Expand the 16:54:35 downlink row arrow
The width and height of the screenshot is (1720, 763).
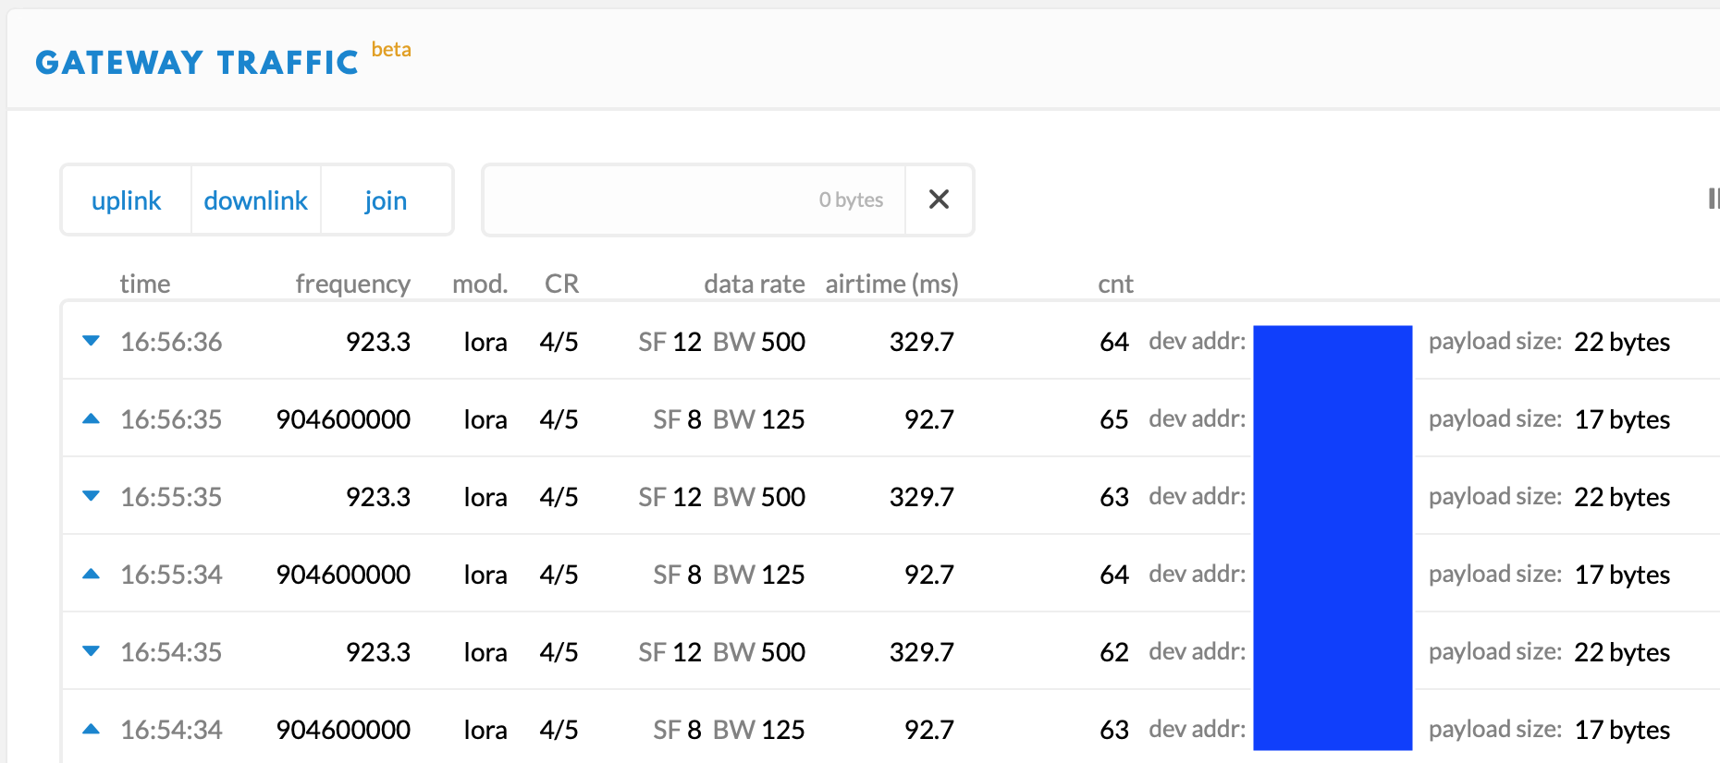(x=91, y=651)
